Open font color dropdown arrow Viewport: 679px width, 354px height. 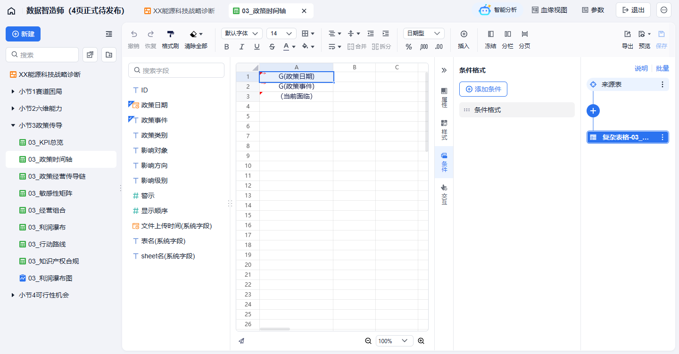(294, 47)
